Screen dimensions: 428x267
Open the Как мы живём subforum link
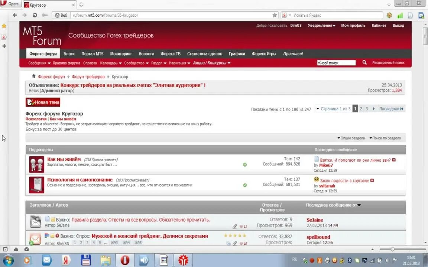(x=64, y=159)
